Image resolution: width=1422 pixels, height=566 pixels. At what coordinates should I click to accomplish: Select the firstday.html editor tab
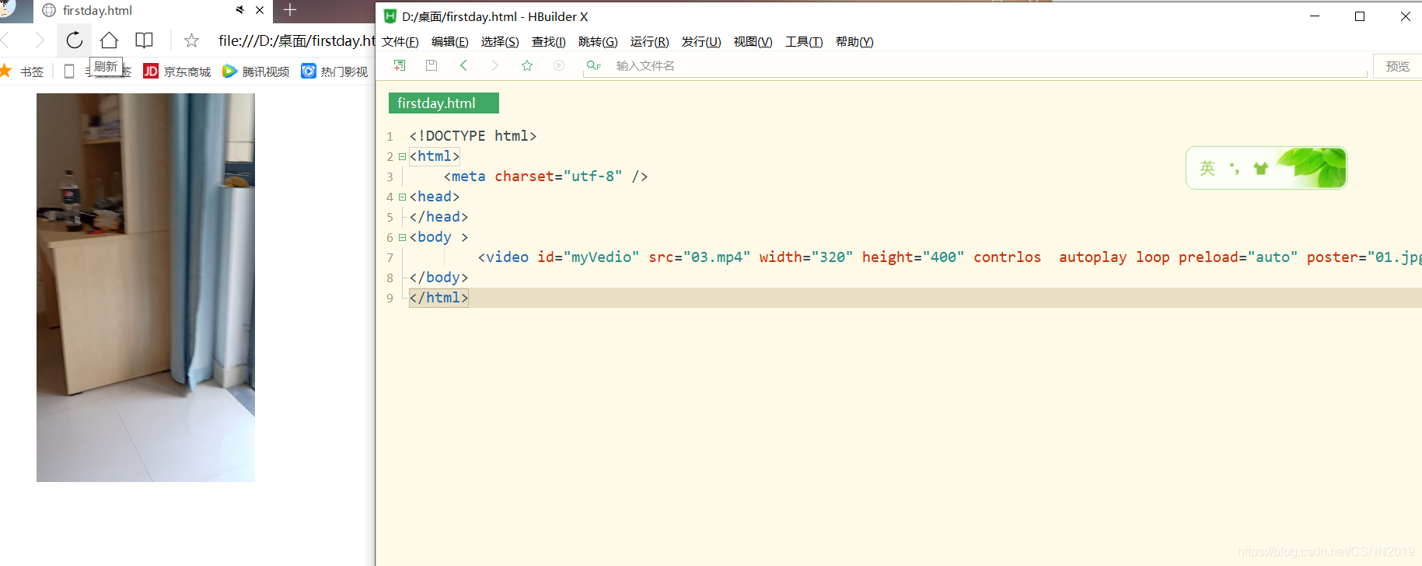443,103
